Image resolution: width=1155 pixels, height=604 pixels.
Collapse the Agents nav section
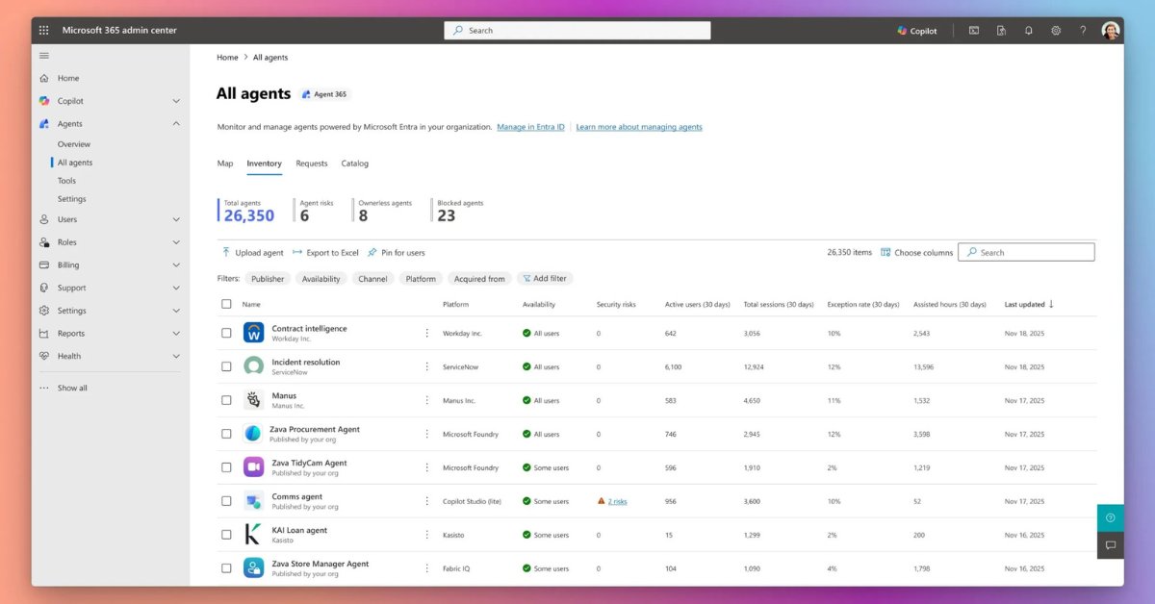176,123
